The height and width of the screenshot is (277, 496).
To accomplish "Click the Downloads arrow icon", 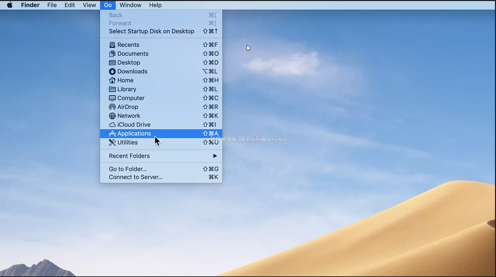I will click(x=112, y=71).
